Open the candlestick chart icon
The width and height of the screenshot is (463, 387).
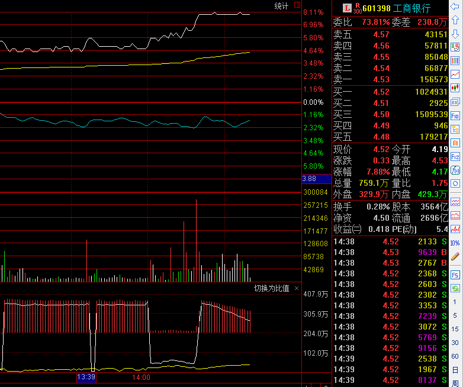455,88
